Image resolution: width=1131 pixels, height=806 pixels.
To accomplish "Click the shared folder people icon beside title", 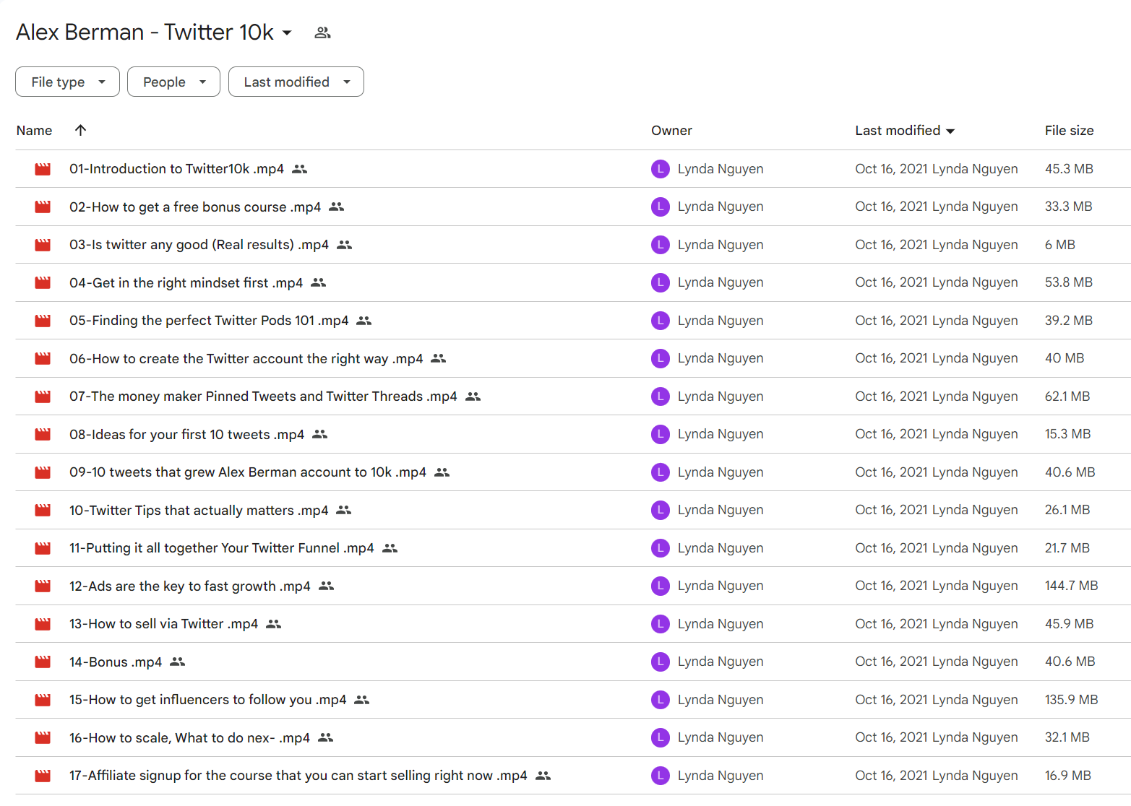I will 322,32.
